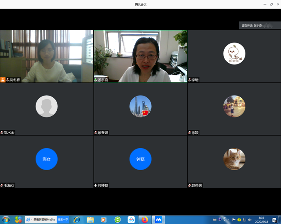Click the 正在讲话 speaker indicator
281x224 pixels.
pyautogui.click(x=259, y=25)
